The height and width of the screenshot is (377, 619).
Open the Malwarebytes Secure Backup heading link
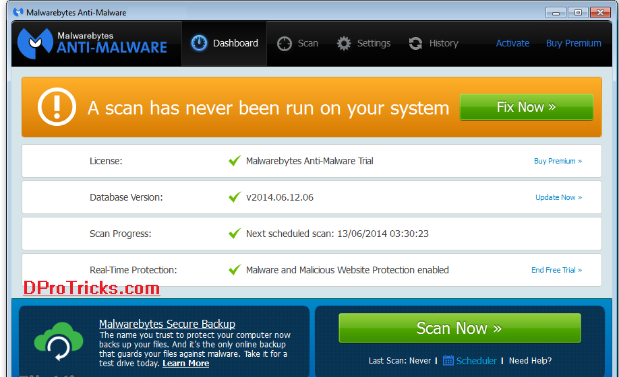pyautogui.click(x=167, y=324)
